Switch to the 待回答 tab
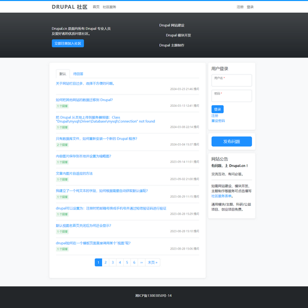The width and height of the screenshot is (308, 308). [x=78, y=74]
